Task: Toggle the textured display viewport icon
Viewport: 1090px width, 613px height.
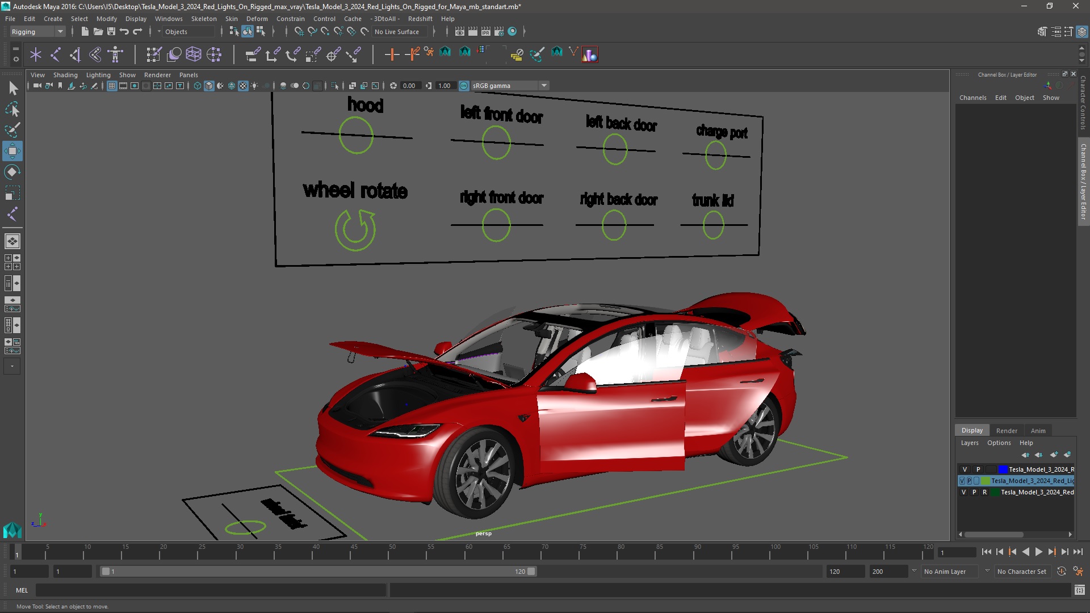Action: coord(243,86)
